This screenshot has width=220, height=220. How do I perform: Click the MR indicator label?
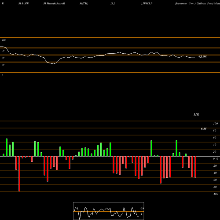tap(196, 114)
